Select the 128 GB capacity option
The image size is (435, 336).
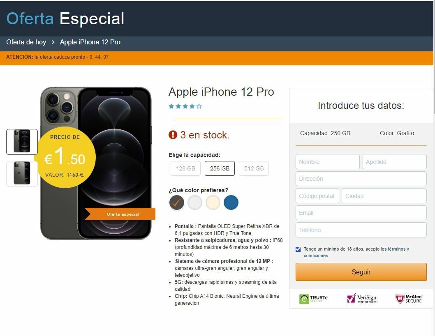[185, 168]
